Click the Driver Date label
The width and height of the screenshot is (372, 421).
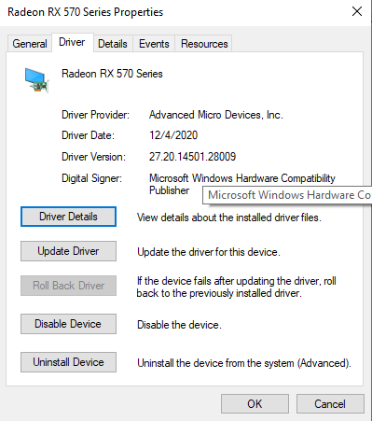(88, 135)
